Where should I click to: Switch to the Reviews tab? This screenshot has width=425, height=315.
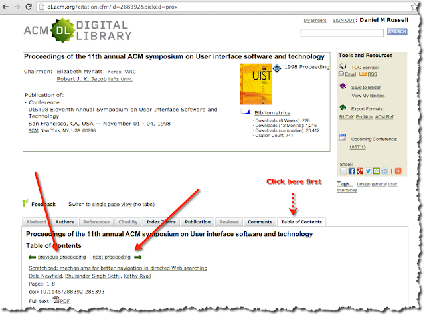pos(229,222)
